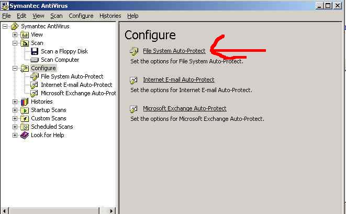This screenshot has height=214, width=346.
Task: Click File System Auto-Protect icon in right pane
Action: point(134,51)
